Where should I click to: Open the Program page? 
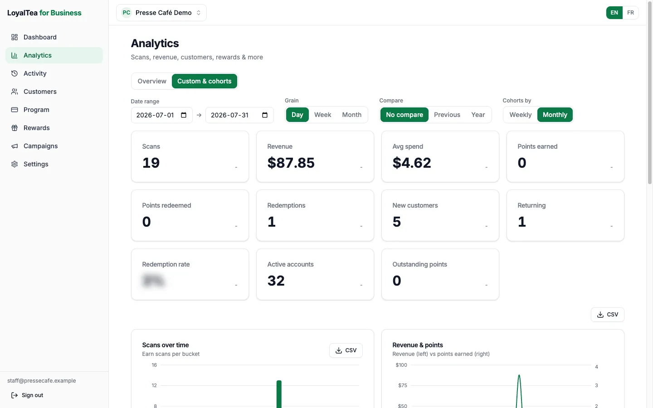click(x=54, y=110)
